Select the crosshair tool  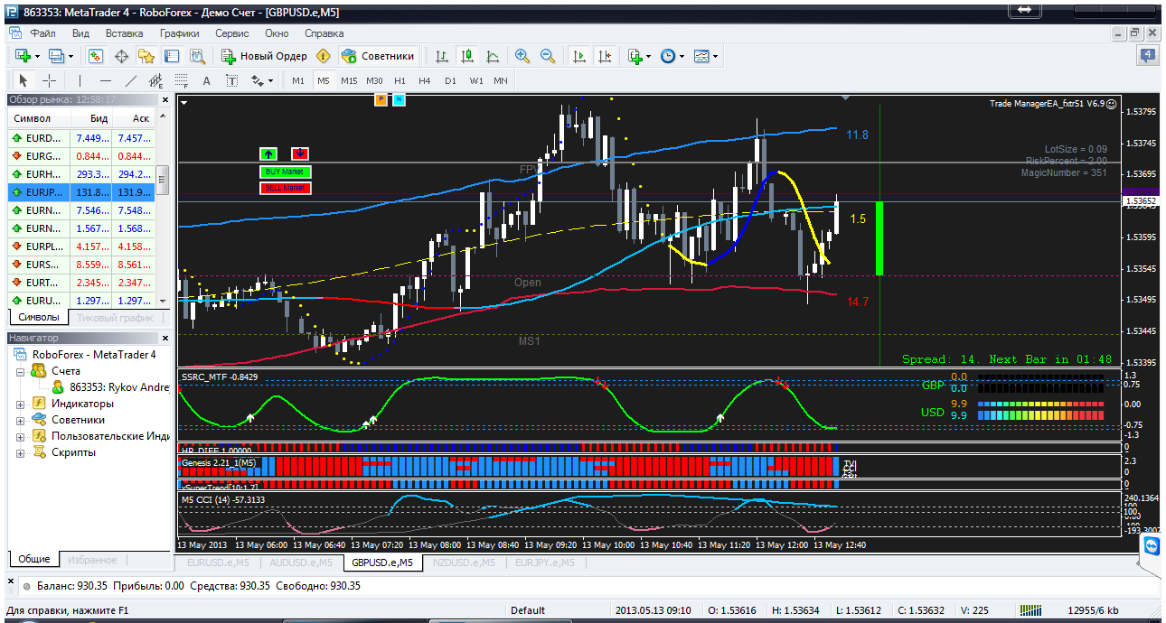pos(49,80)
